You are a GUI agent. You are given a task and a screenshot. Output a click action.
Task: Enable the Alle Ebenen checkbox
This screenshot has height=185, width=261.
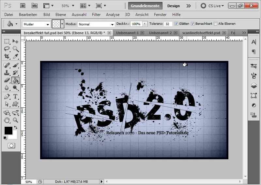(x=216, y=24)
